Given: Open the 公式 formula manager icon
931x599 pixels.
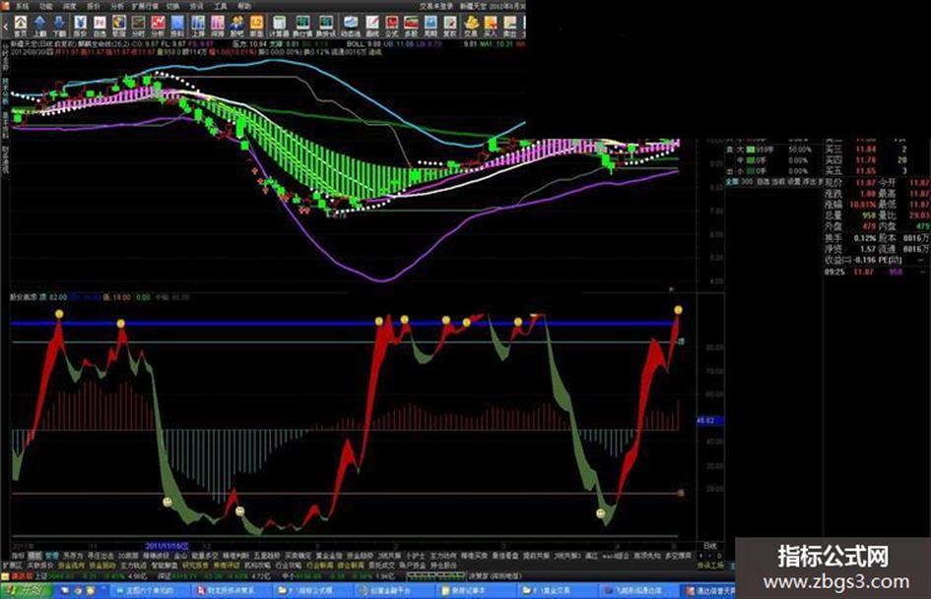Looking at the screenshot, I should 391,26.
